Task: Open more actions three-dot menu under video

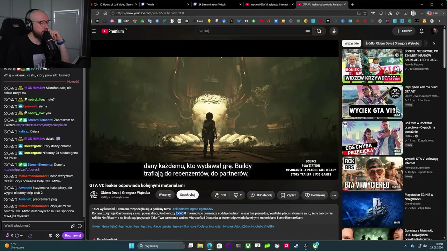Action: pyautogui.click(x=334, y=195)
